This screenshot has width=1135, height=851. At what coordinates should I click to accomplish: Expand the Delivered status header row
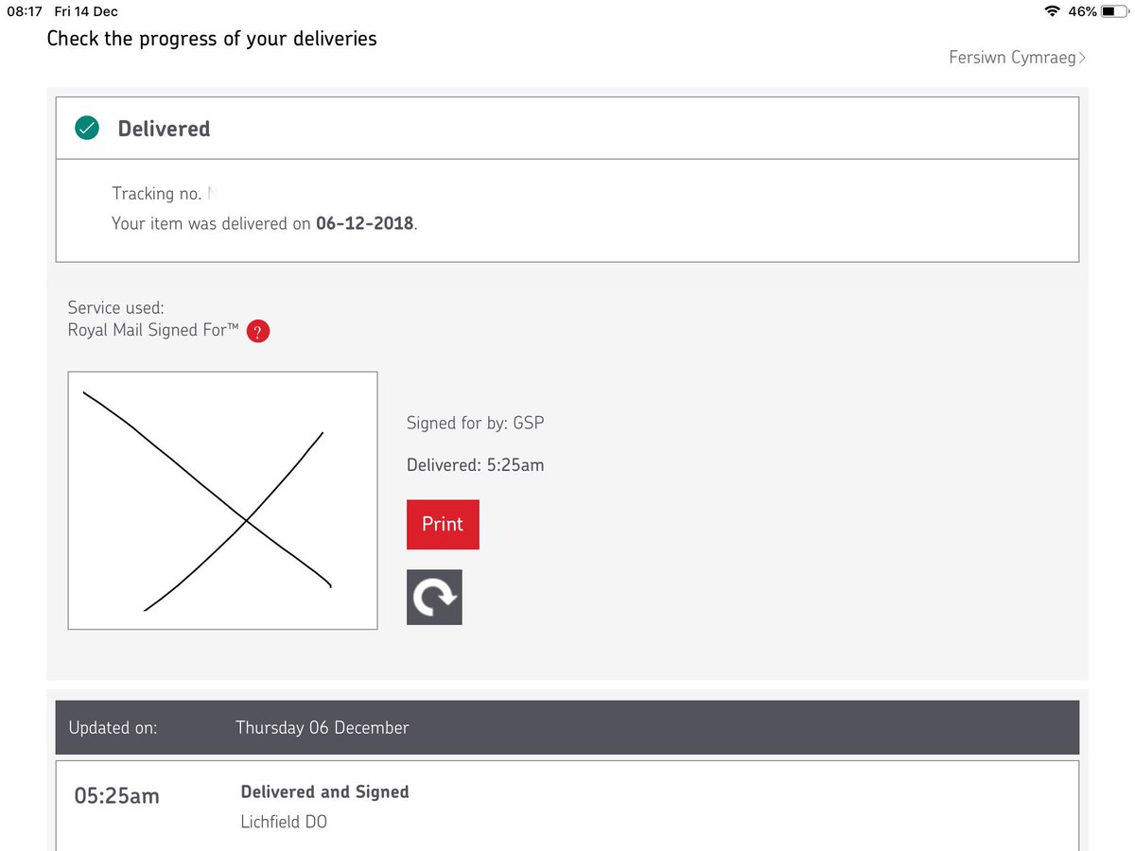[567, 127]
